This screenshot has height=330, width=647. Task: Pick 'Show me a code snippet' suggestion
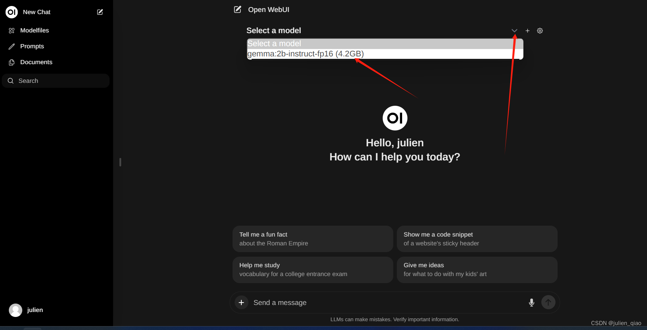(477, 239)
